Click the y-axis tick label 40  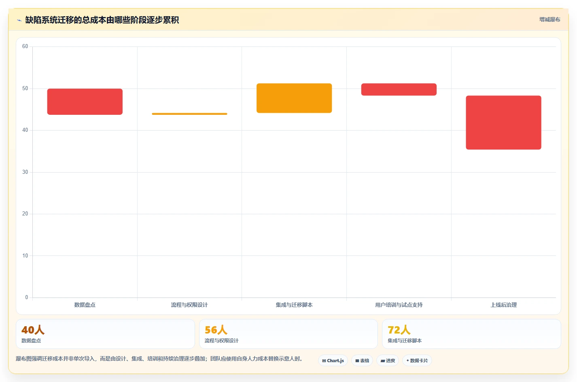(25, 130)
